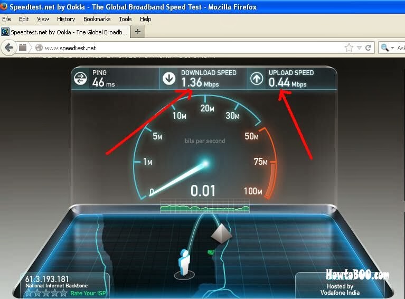The width and height of the screenshot is (405, 299).
Task: Click the search magnifier icon
Action: (384, 48)
